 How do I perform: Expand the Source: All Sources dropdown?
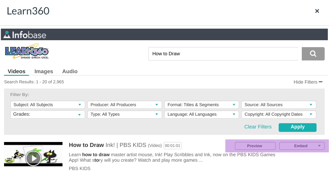pyautogui.click(x=278, y=105)
